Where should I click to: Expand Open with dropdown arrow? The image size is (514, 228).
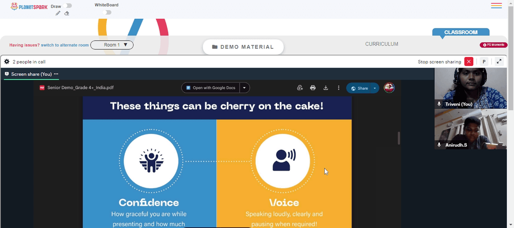click(245, 88)
